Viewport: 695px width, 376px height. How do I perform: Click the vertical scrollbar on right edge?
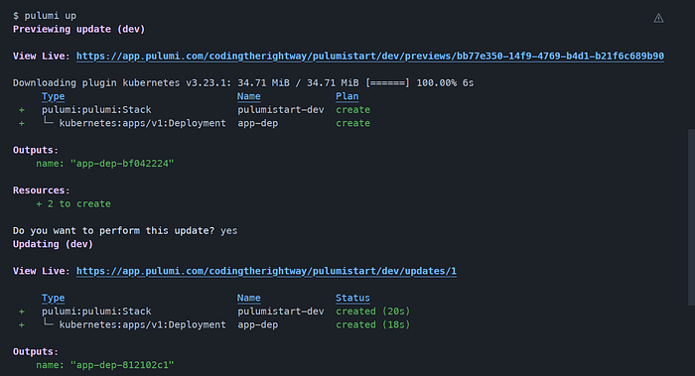(691, 217)
